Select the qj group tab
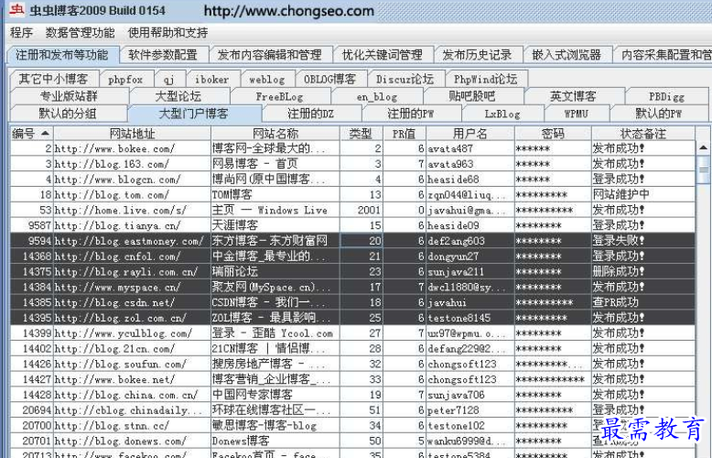Viewport: 712px width, 458px height. pyautogui.click(x=169, y=79)
